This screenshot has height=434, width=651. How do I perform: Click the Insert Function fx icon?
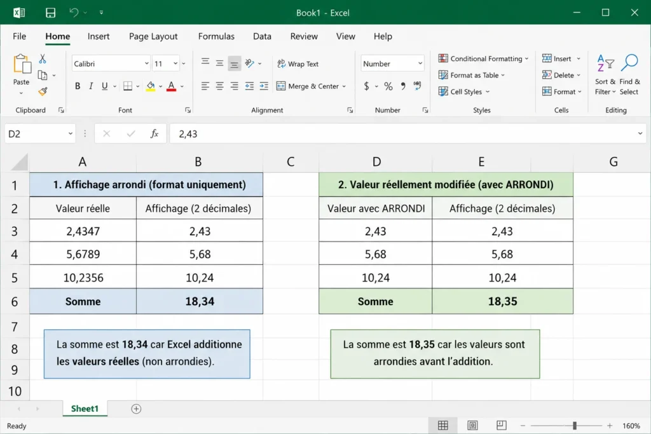154,133
